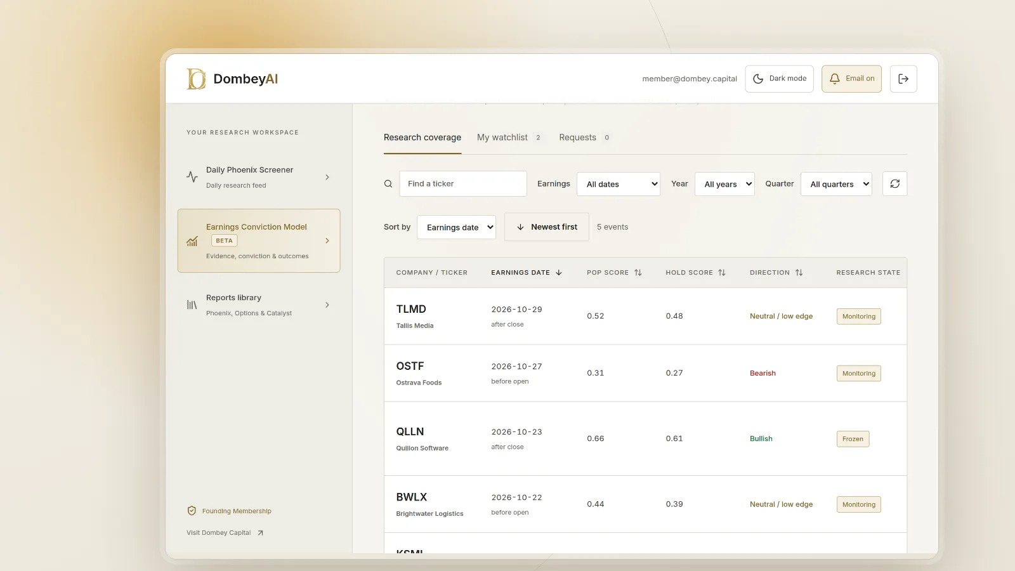Viewport: 1015px width, 571px height.
Task: Expand the Earnings Conviction Model chevron
Action: 327,241
